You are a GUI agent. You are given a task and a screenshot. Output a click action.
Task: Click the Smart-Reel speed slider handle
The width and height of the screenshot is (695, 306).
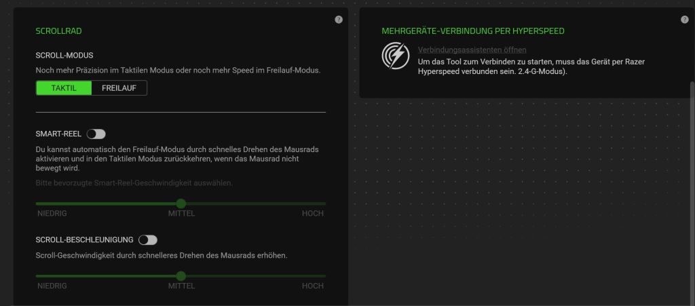pos(181,204)
